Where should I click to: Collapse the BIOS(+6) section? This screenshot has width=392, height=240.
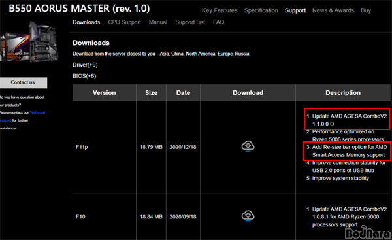coord(84,76)
